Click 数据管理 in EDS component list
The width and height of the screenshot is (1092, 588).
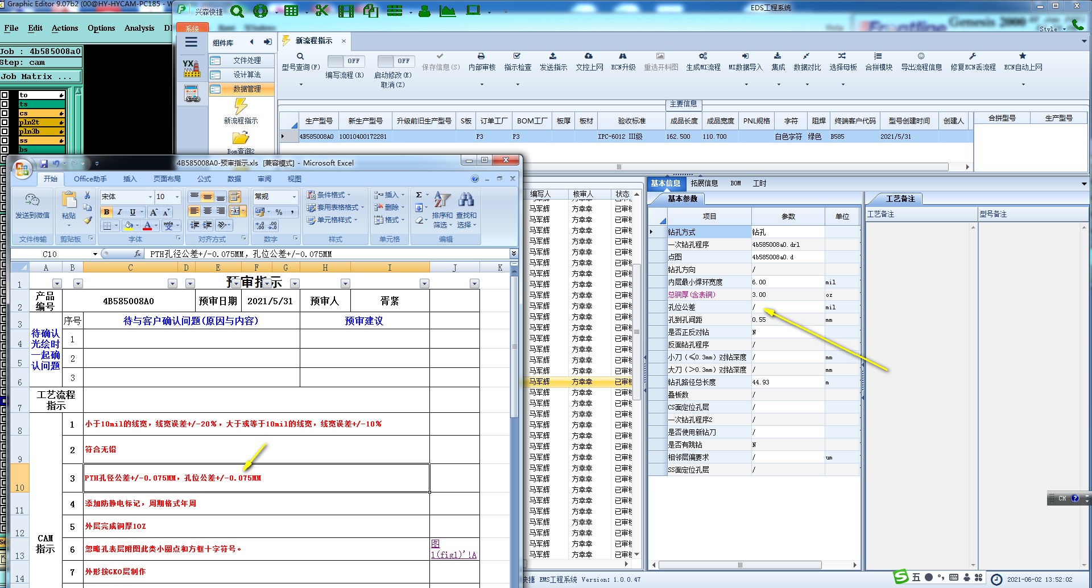tap(241, 89)
